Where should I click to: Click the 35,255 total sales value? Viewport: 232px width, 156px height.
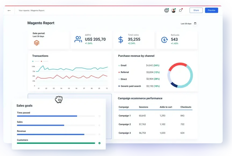(x=134, y=39)
